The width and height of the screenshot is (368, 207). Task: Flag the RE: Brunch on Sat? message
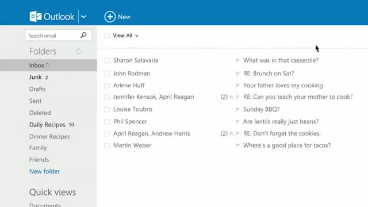coord(237,74)
